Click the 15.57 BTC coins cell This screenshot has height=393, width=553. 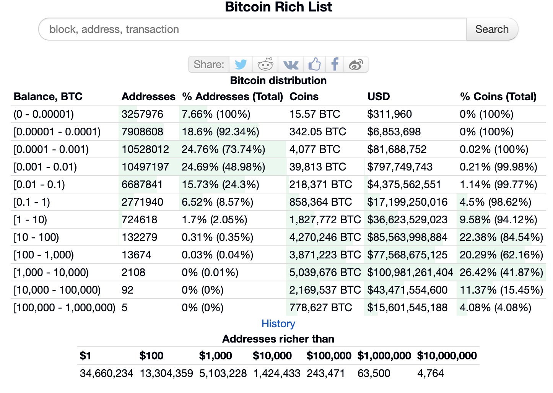(315, 114)
